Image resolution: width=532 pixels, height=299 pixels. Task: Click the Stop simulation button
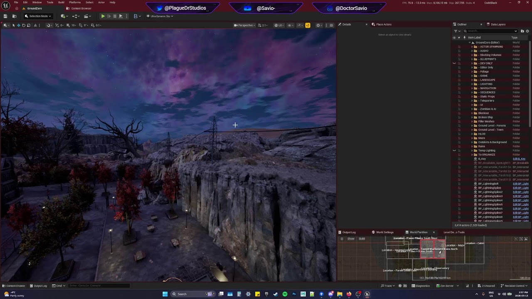click(115, 16)
